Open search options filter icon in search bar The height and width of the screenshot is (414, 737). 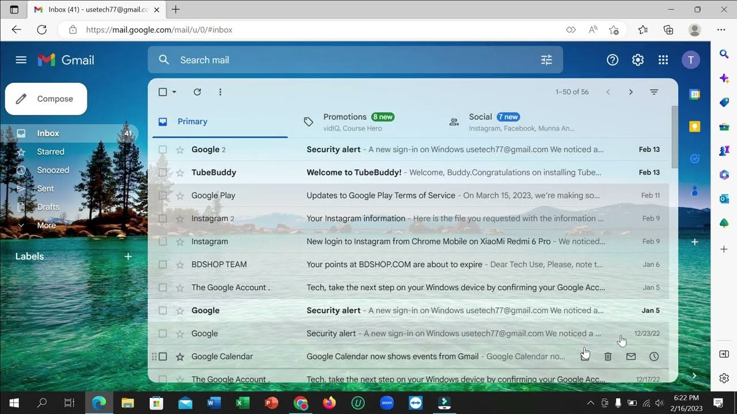546,60
